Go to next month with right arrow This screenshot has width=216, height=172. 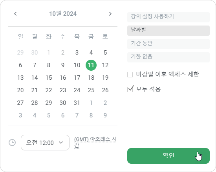coord(110,14)
